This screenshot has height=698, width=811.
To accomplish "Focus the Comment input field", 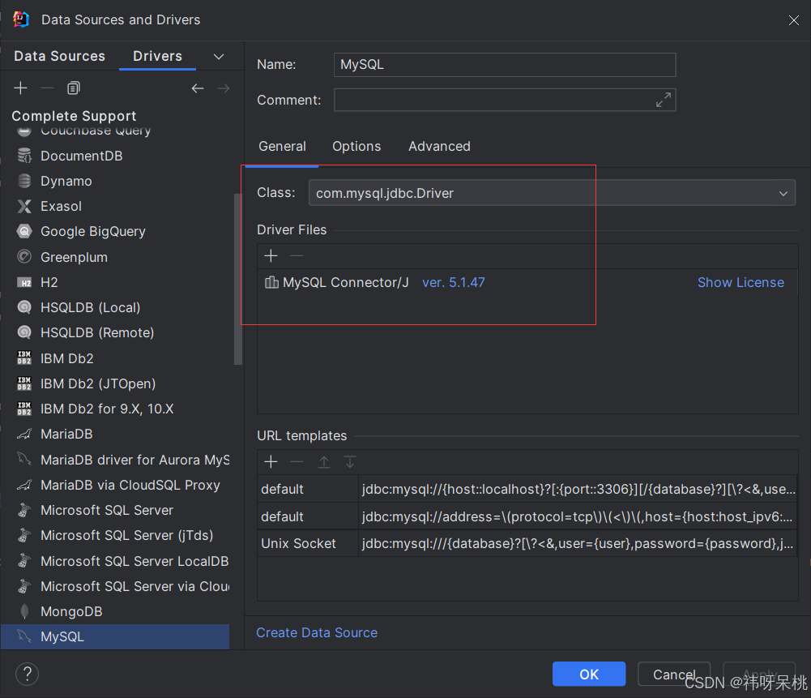I will coord(505,100).
